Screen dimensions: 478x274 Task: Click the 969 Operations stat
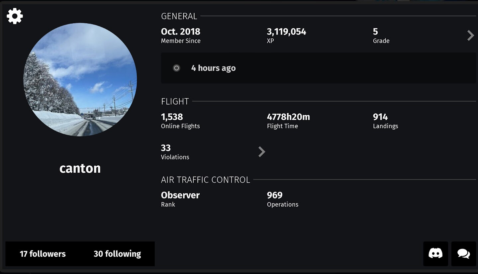point(275,195)
